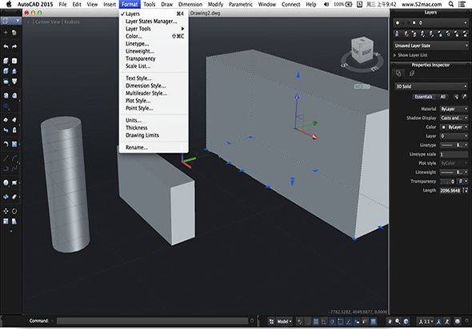Select the Box solid tool
This screenshot has width=472, height=329.
pyautogui.click(x=6, y=61)
